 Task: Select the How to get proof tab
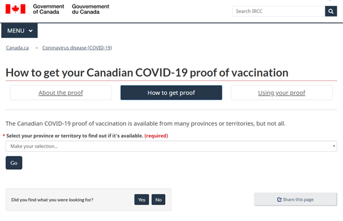pos(171,93)
